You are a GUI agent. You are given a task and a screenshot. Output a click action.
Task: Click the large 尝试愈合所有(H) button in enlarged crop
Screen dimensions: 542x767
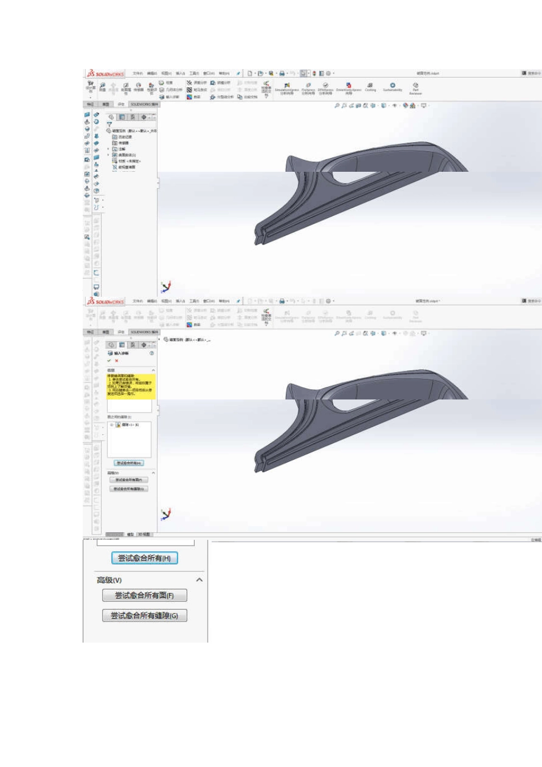pyautogui.click(x=145, y=558)
